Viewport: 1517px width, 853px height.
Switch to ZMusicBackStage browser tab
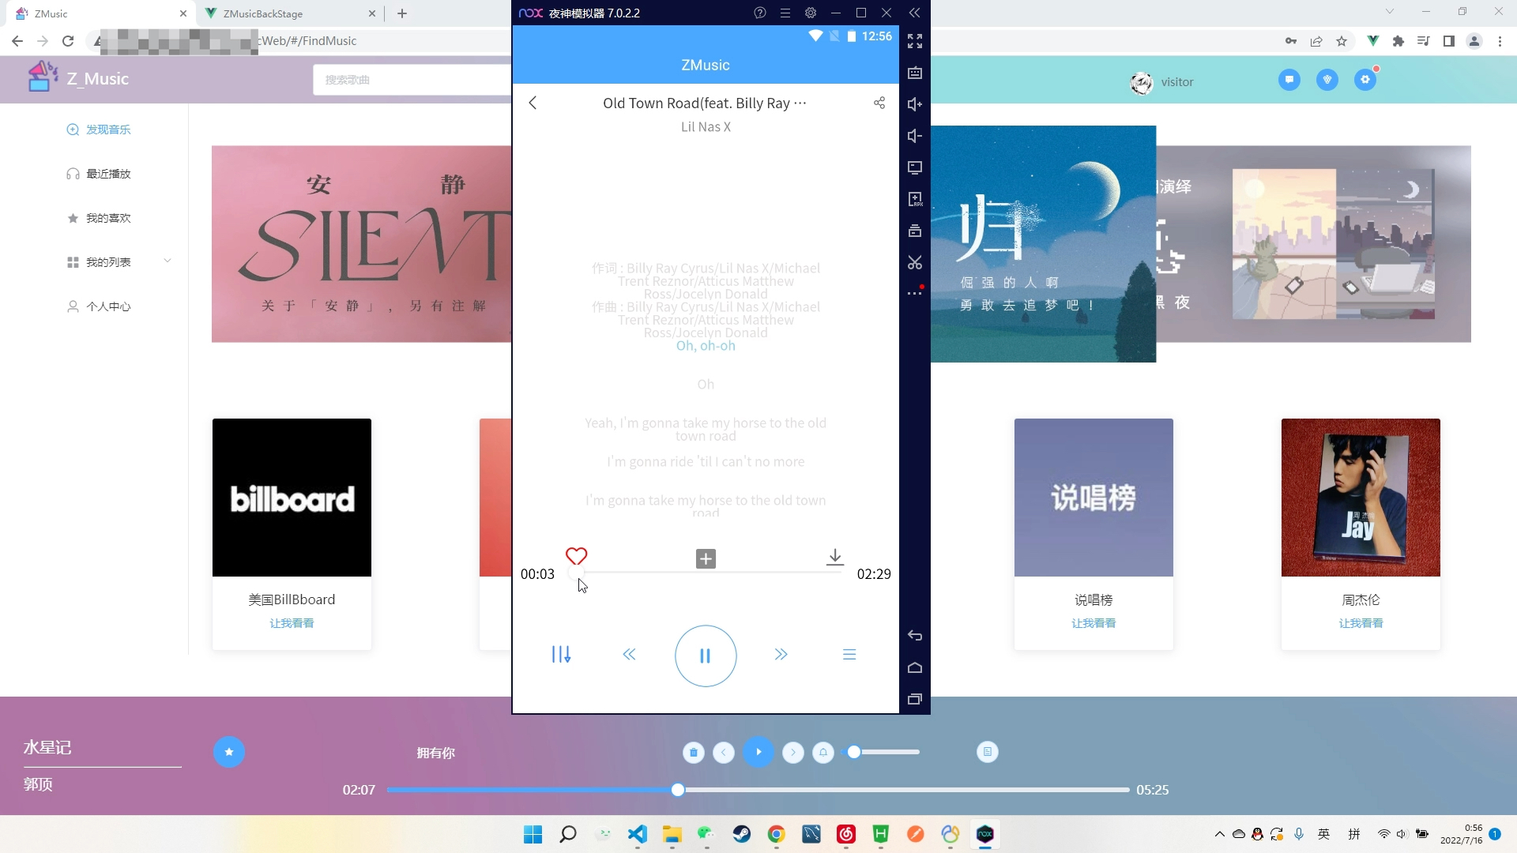tap(291, 13)
